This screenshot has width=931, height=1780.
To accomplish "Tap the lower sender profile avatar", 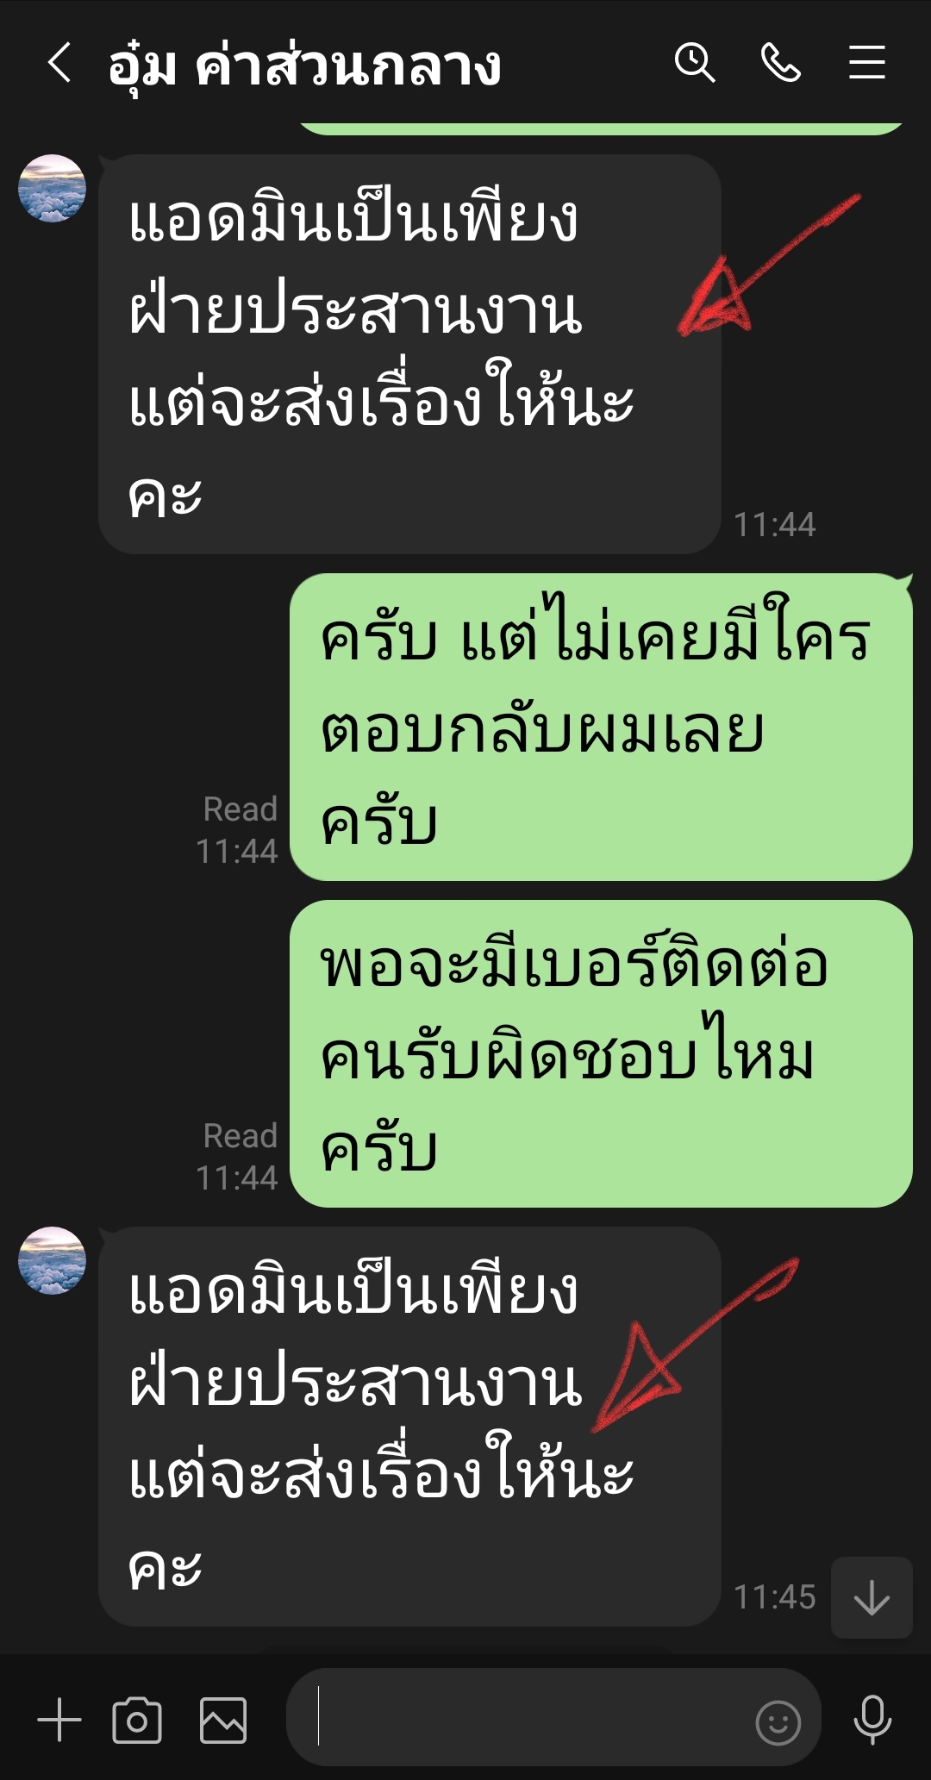I will 53,1261.
